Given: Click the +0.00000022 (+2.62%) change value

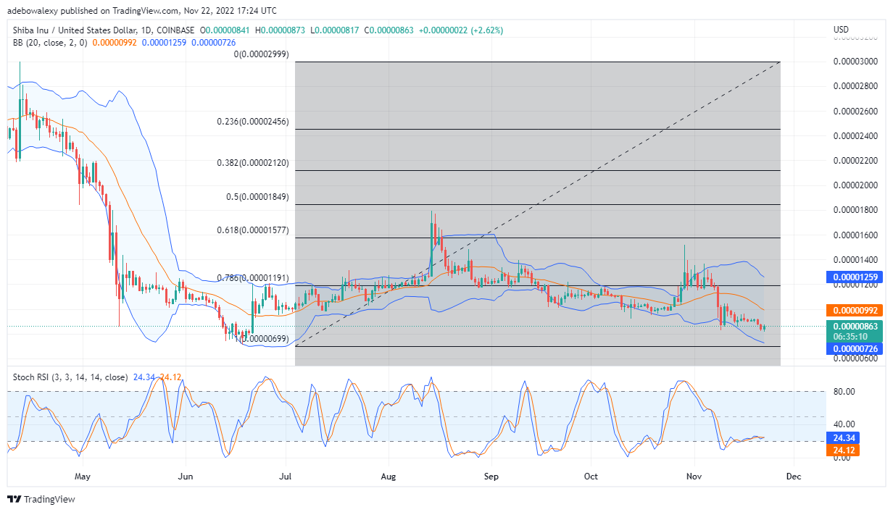Looking at the screenshot, I should [461, 30].
